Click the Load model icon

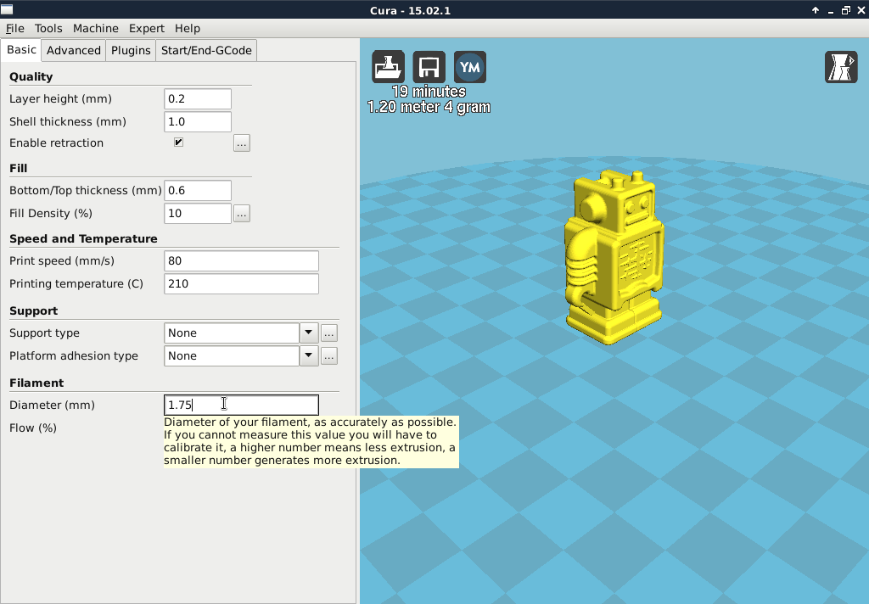click(388, 67)
